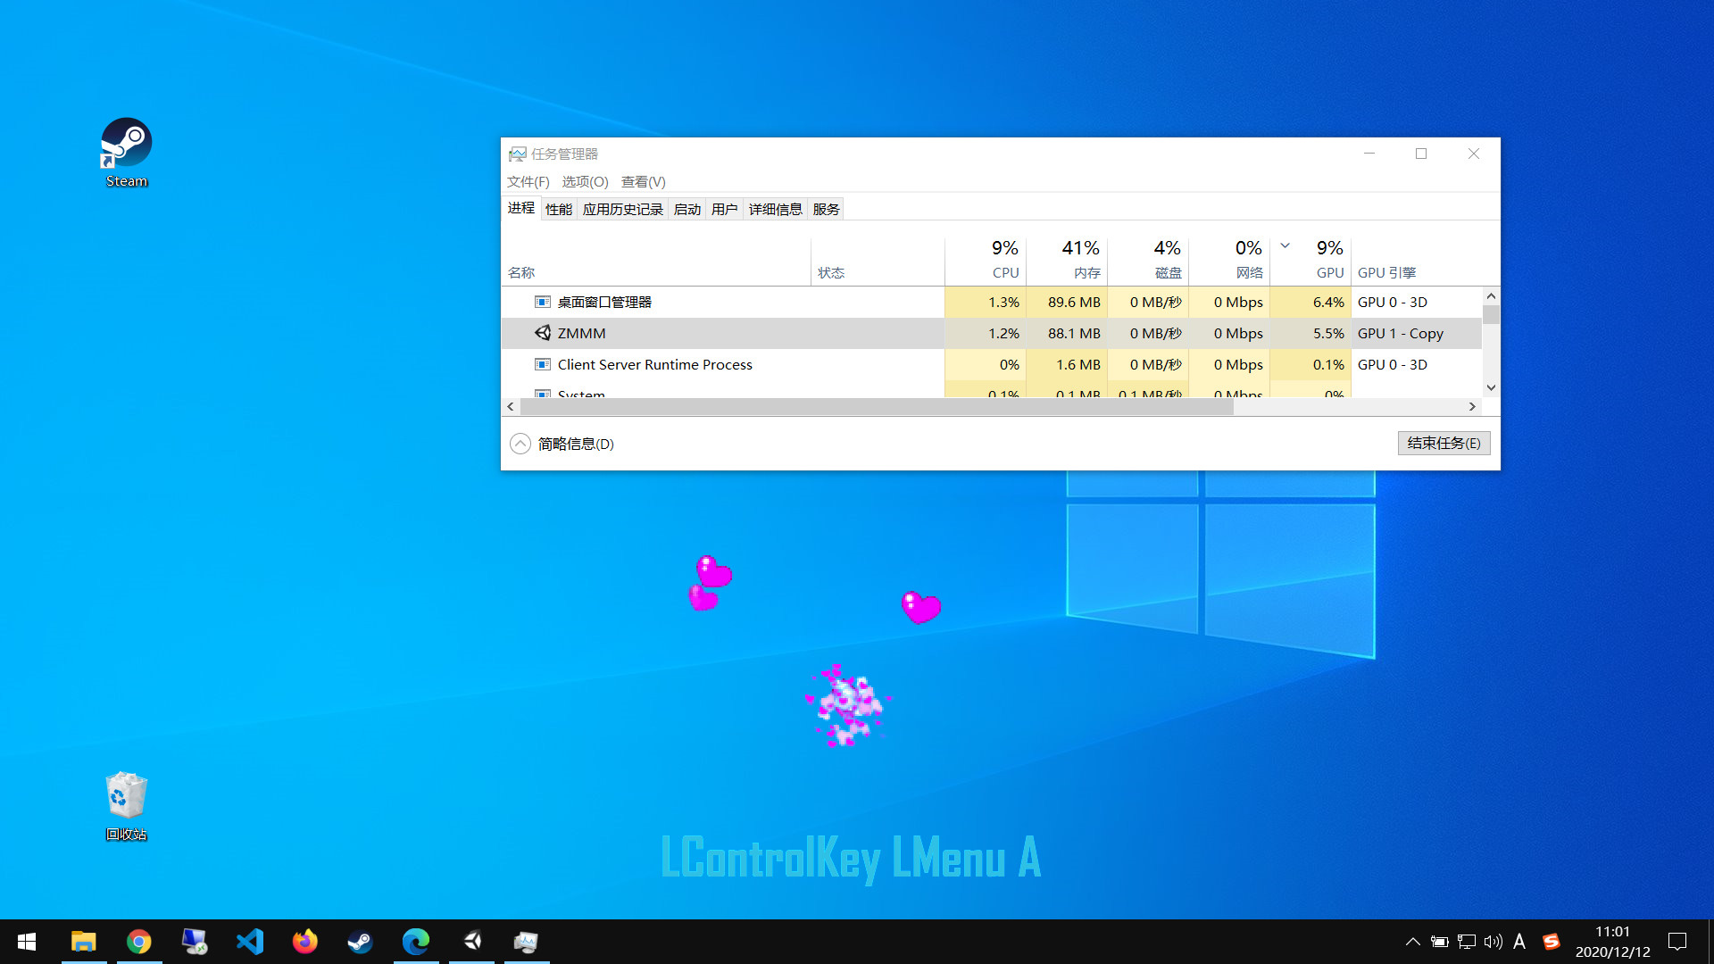Open Microsoft Edge from the taskbar
The image size is (1714, 964).
[x=416, y=941]
